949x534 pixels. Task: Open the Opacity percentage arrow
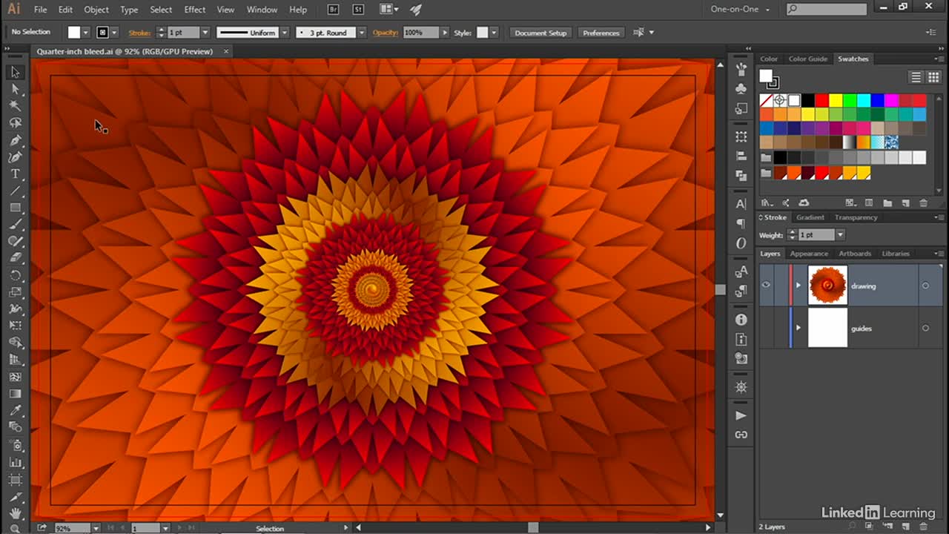point(445,33)
